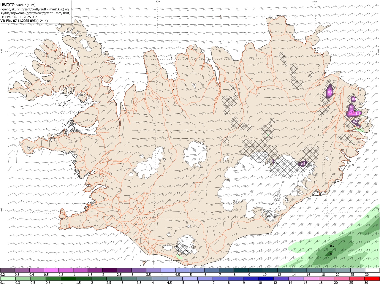Click the 1.5 label under top legend row
Screen dimensions: 380x285
[x=90, y=275]
